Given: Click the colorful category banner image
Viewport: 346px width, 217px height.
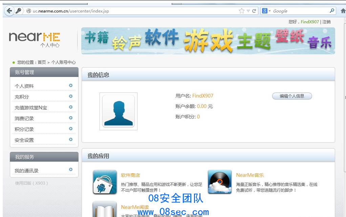Looking at the screenshot, I should (208, 41).
